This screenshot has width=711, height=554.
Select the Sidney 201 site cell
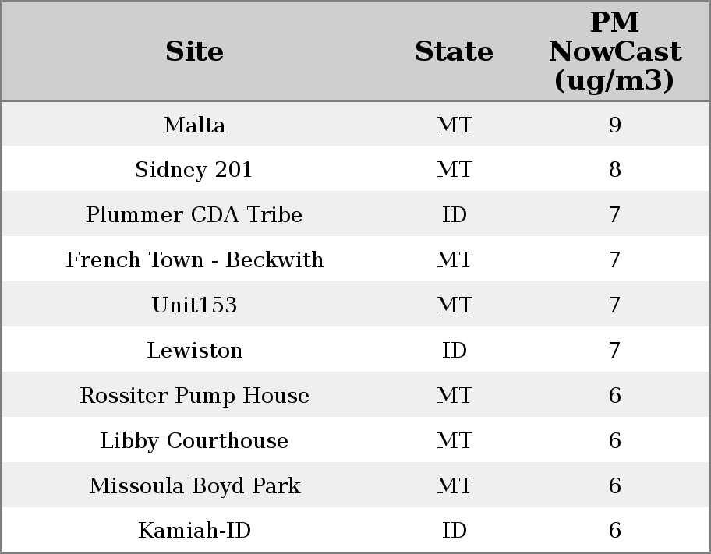pyautogui.click(x=194, y=170)
